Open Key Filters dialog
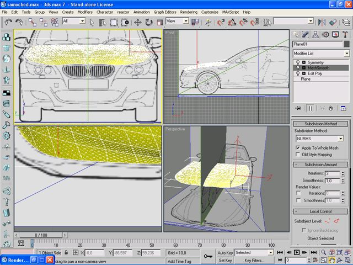This screenshot has width=353, height=265. 254,260
